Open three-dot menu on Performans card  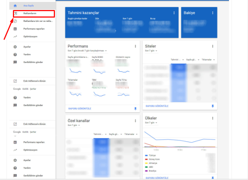click(x=135, y=46)
